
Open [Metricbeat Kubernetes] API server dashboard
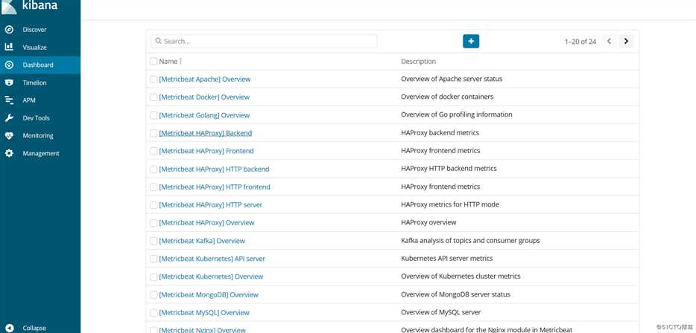point(212,259)
